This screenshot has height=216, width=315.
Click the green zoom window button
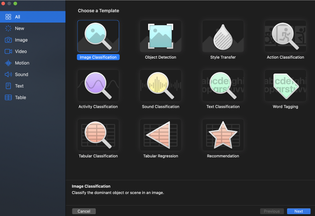15,4
